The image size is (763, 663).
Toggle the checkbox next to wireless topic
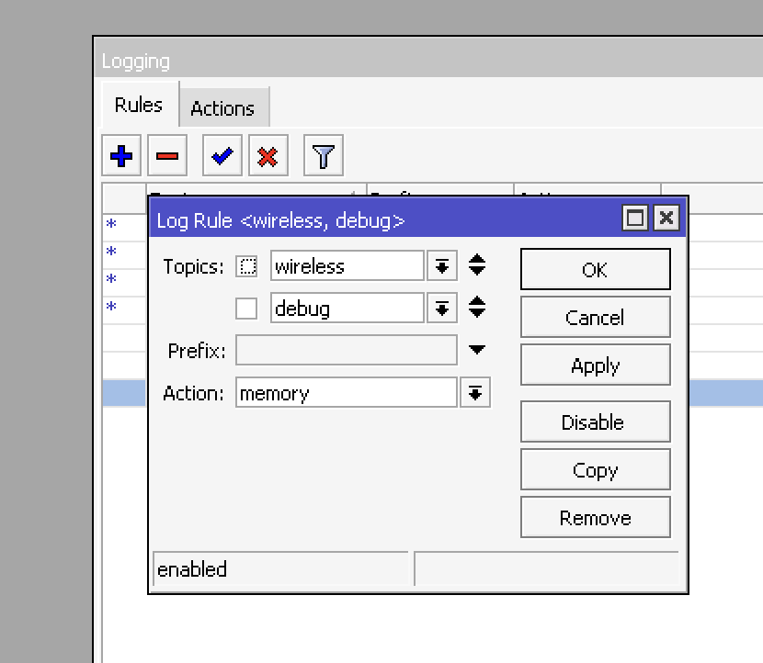tap(245, 265)
